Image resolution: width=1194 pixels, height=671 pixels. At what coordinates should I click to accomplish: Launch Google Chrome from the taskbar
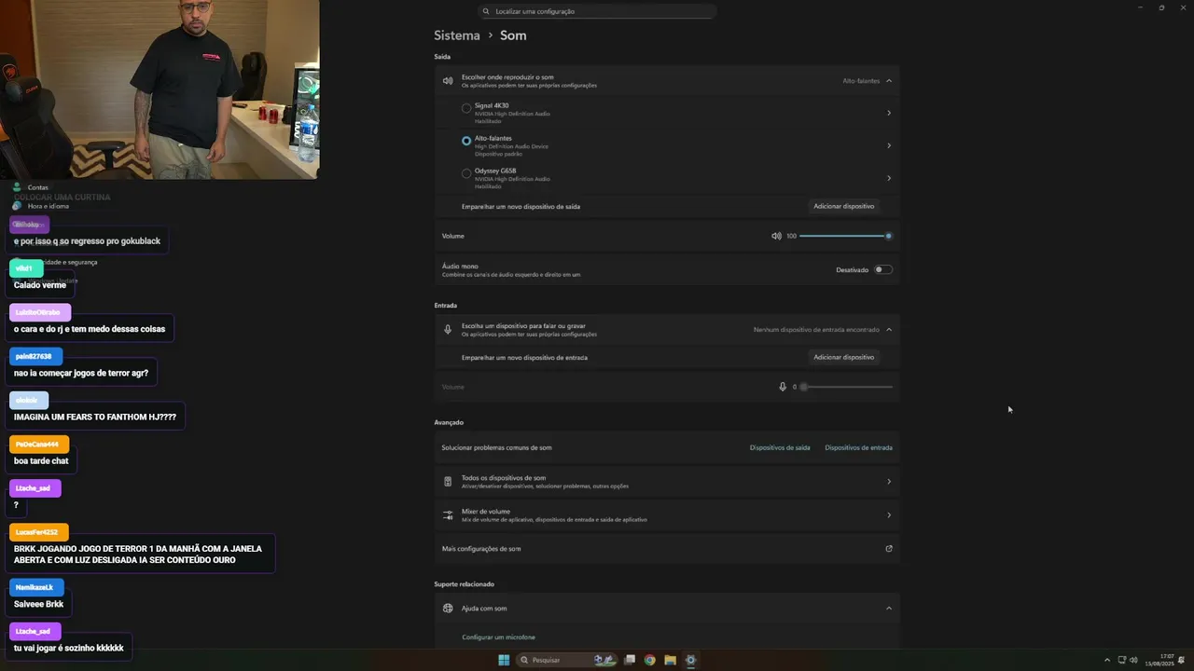click(x=650, y=660)
